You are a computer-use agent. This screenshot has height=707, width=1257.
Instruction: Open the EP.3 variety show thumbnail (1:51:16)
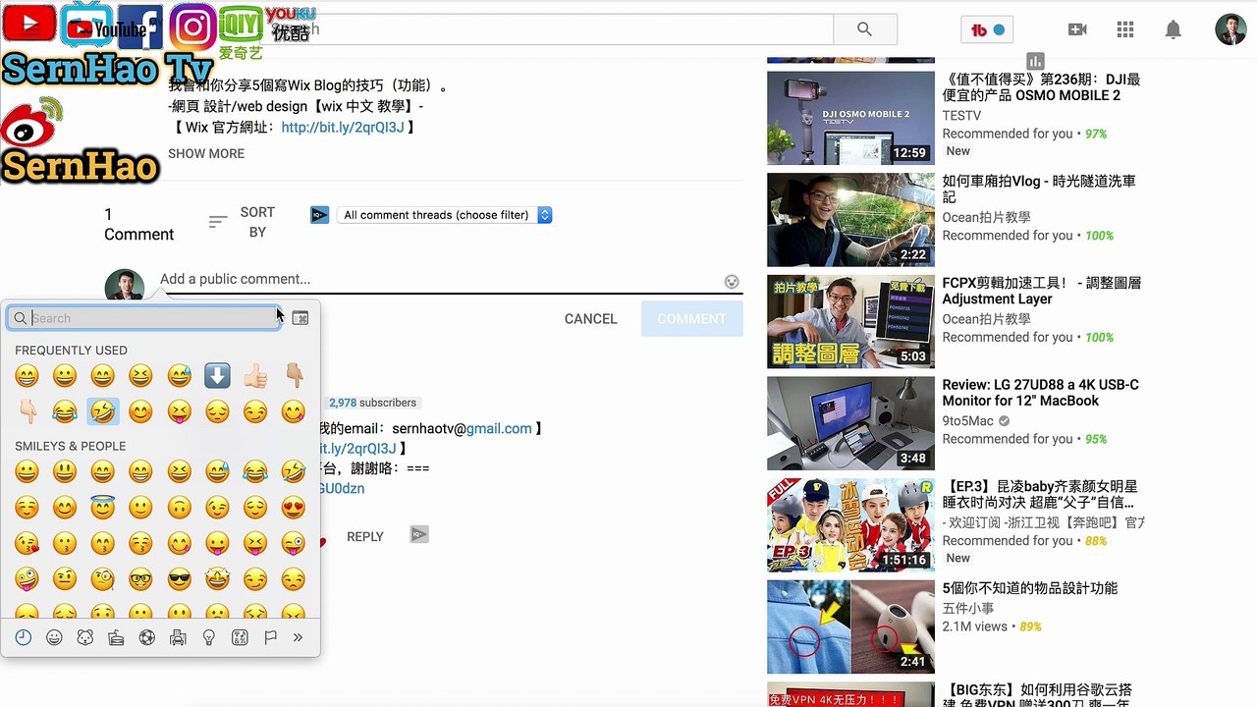850,525
